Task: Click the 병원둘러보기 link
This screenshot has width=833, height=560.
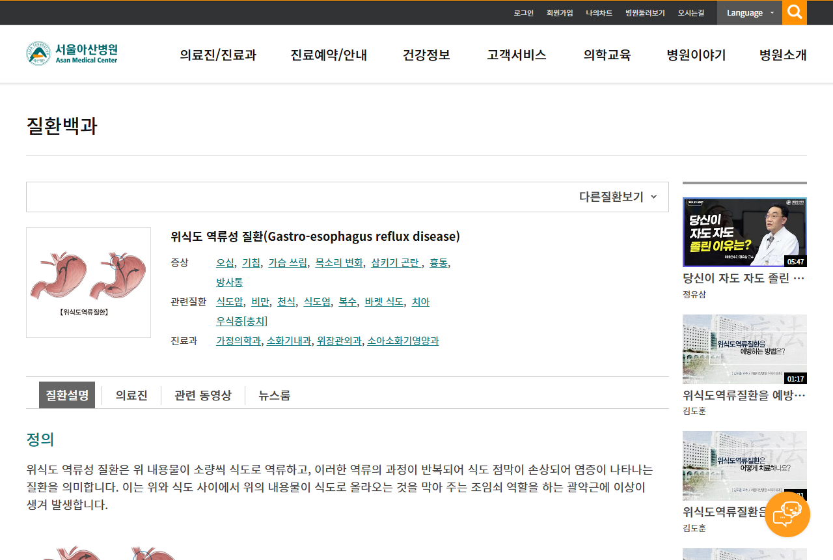Action: (645, 13)
